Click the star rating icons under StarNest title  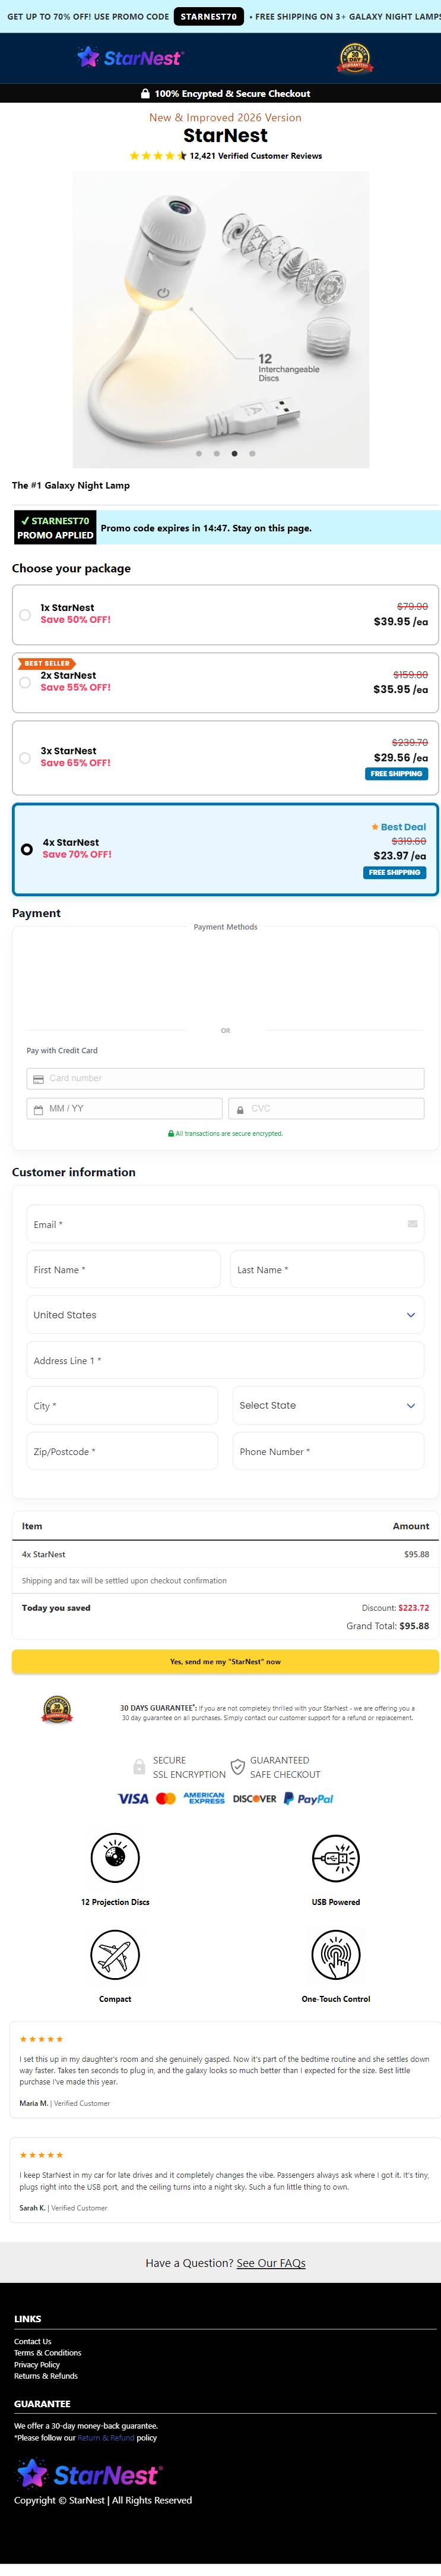158,156
